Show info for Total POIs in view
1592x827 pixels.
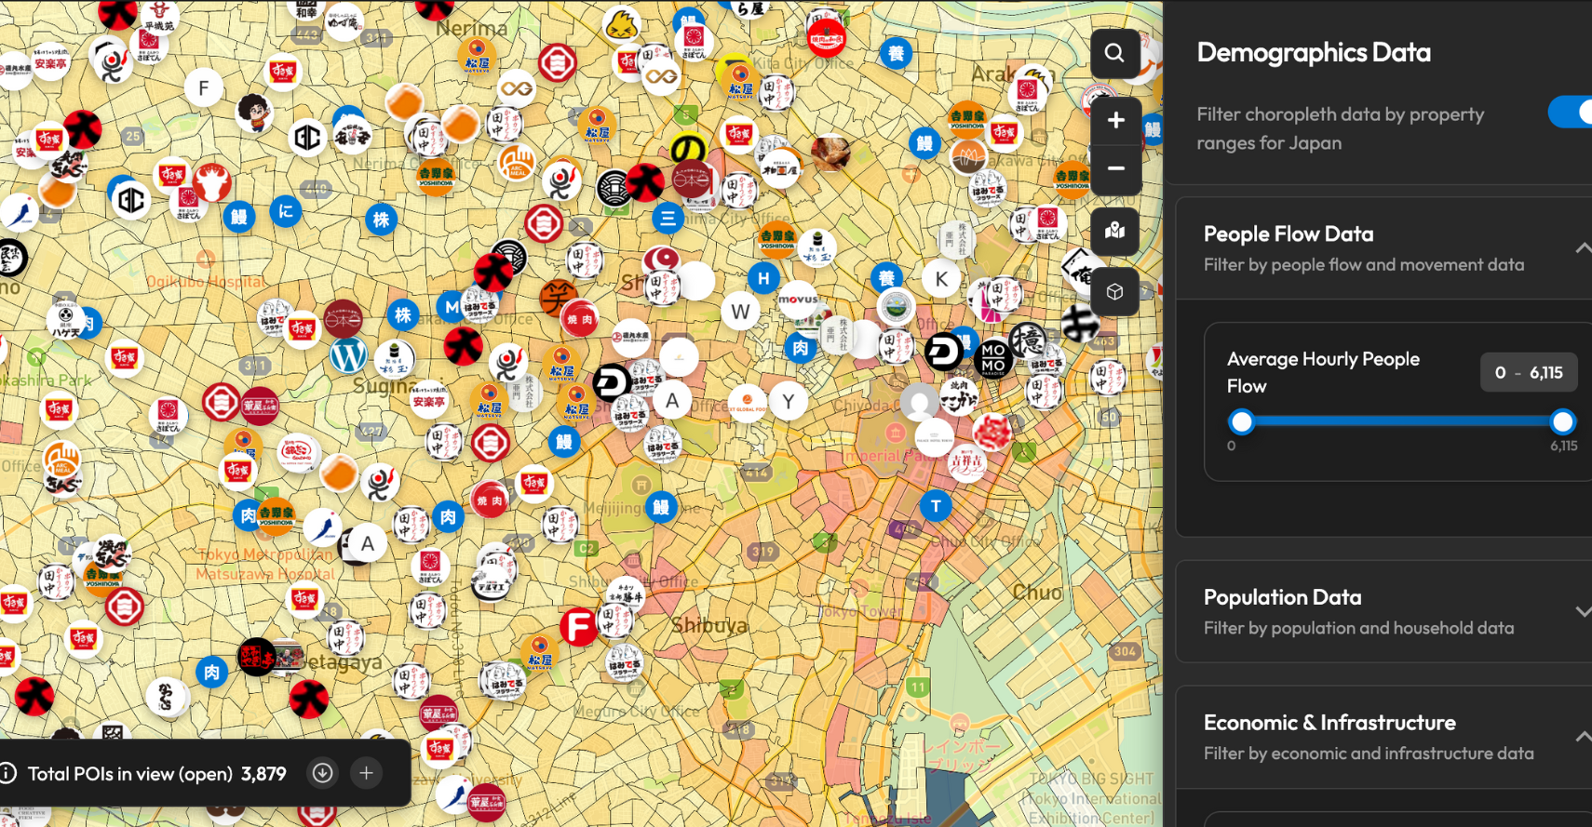(x=8, y=773)
